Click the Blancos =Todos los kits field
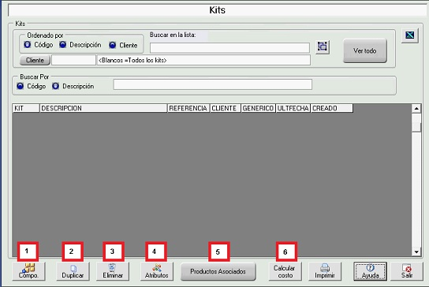Viewport: 429px width, 287px height. pos(203,60)
